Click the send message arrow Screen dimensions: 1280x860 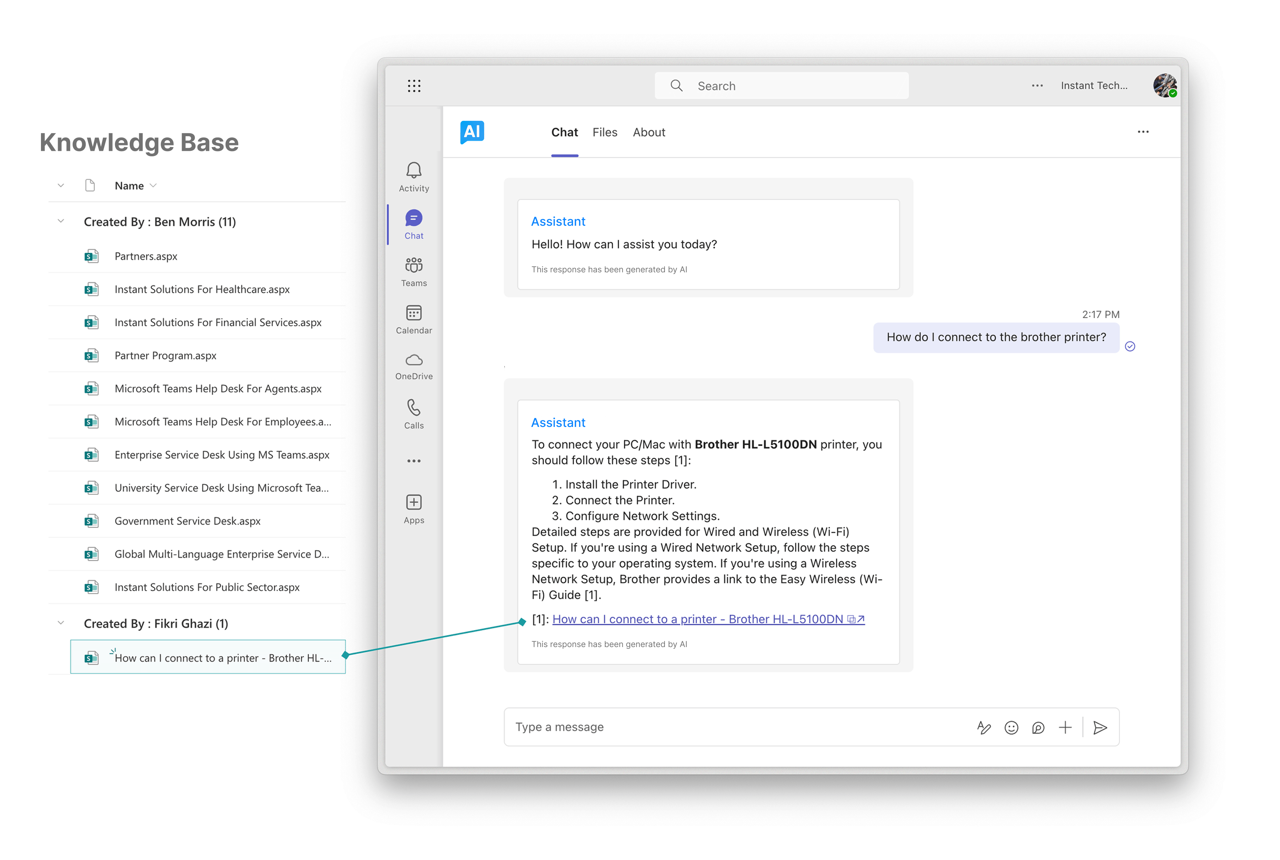tap(1099, 727)
